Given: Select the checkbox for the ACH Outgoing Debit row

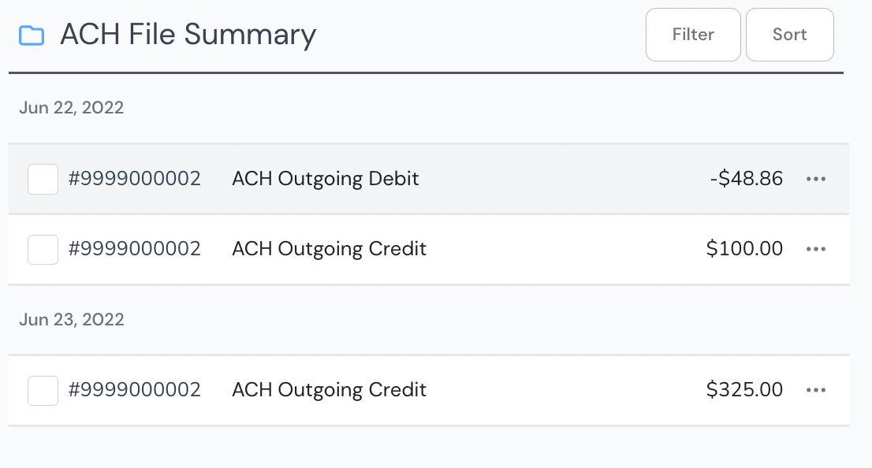Looking at the screenshot, I should (43, 179).
